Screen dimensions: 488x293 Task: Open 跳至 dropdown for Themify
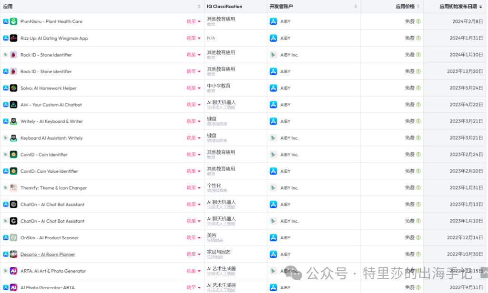click(x=193, y=188)
